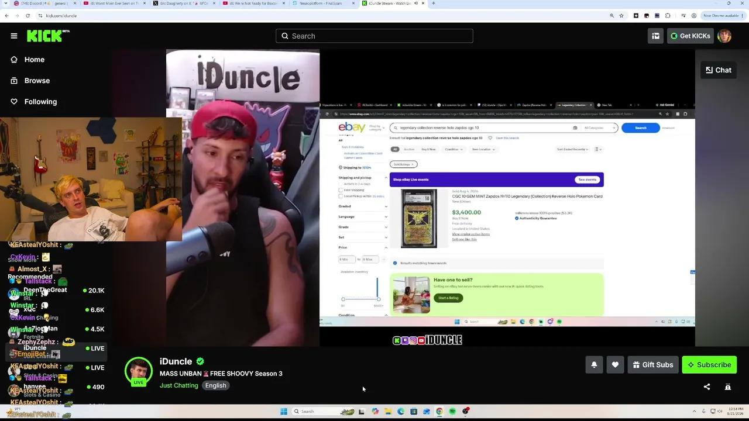
Task: Open eBay Sort Ended Recently dropdown
Action: [x=573, y=149]
